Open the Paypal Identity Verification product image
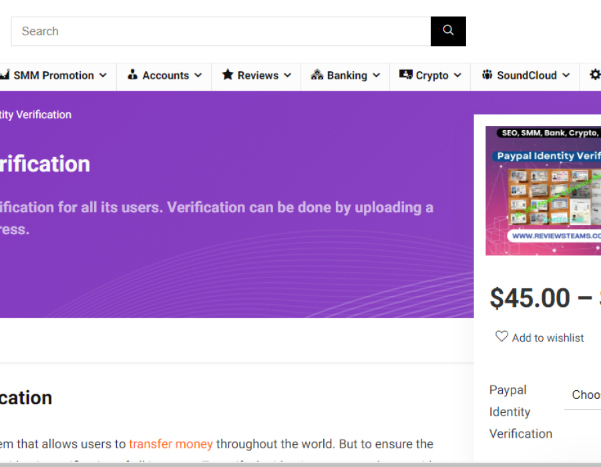The height and width of the screenshot is (467, 601). coord(543,191)
